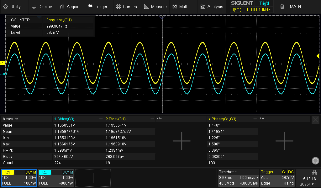Screen dimensions: 321x188
Task: Open the Utility gear menu
Action: coord(12,7)
